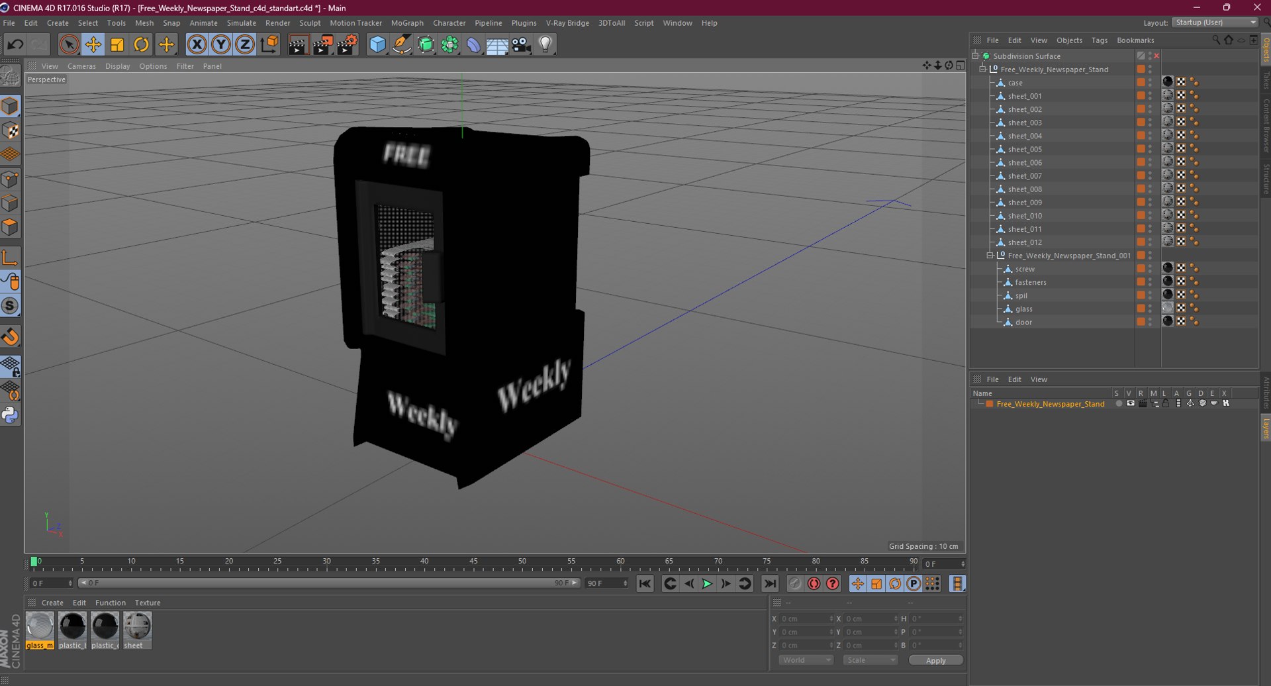Image resolution: width=1271 pixels, height=686 pixels.
Task: Open the Layout dropdown Startup (User)
Action: tap(1215, 23)
